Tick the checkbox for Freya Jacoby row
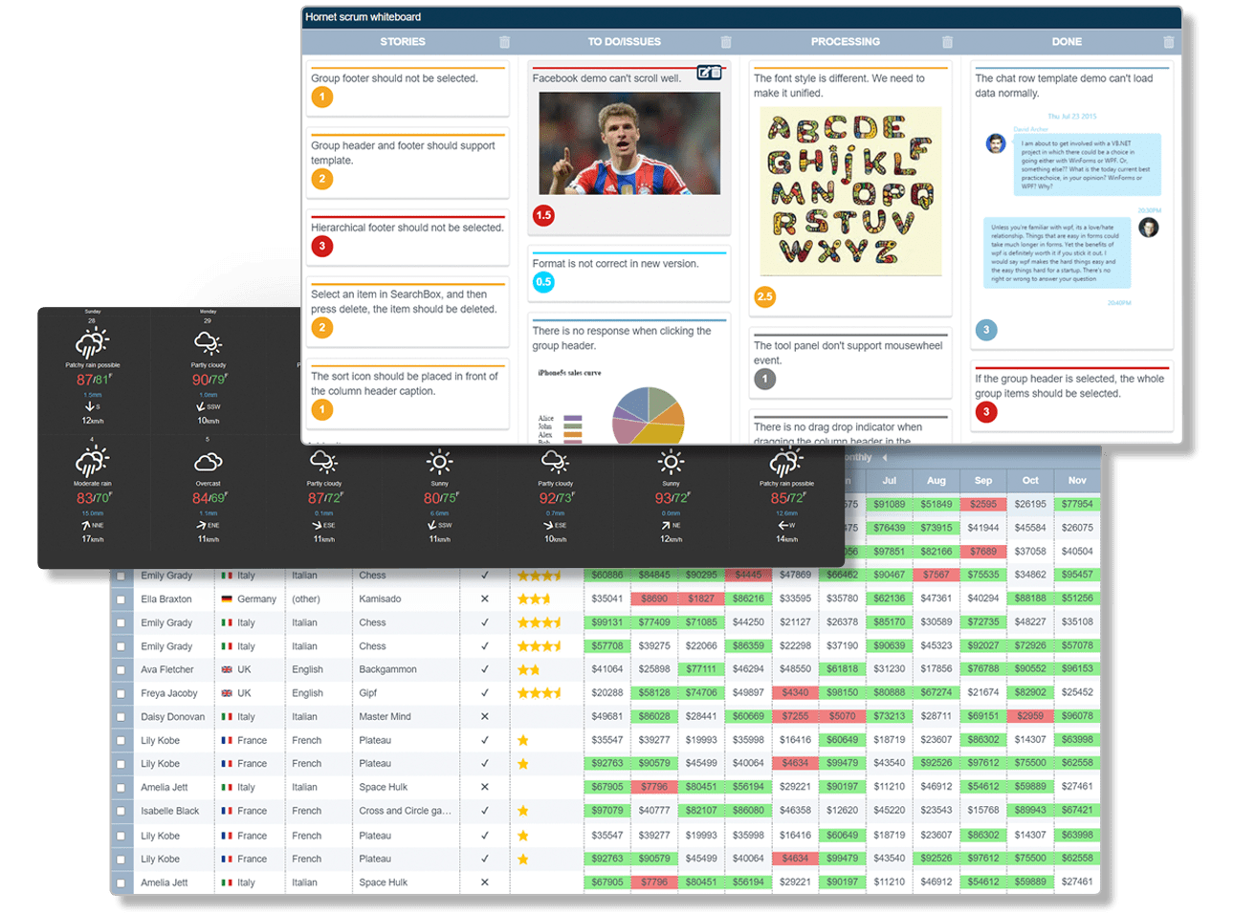1234x915 pixels. coord(121,694)
